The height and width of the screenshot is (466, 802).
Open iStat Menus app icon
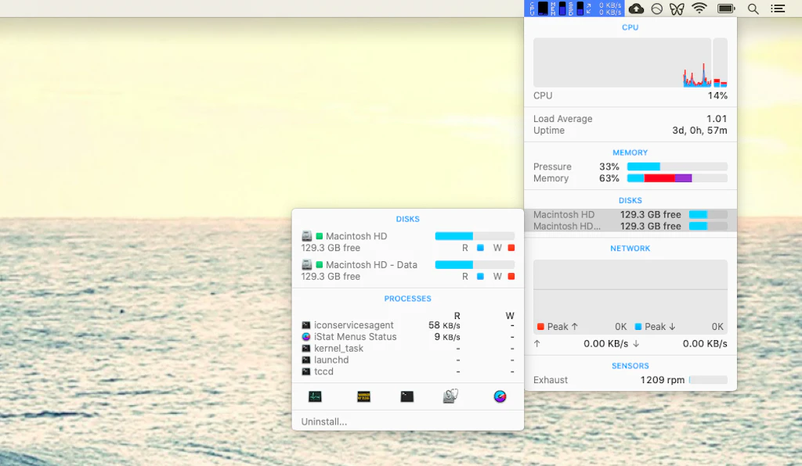pyautogui.click(x=500, y=396)
